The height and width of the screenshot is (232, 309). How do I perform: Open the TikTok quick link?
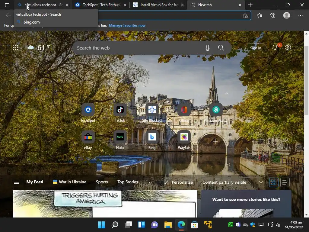point(120,113)
